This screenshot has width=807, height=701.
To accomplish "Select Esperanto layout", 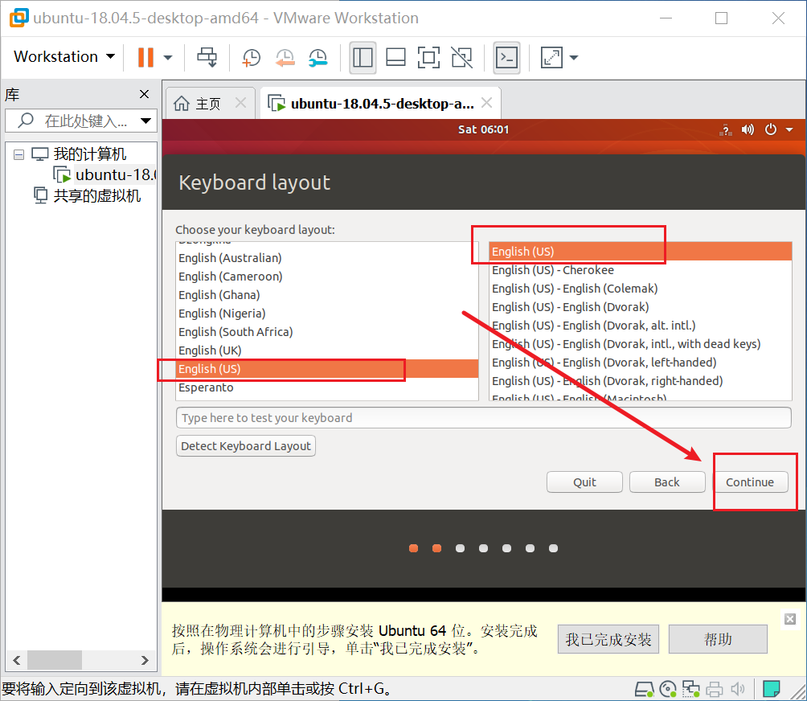I will pyautogui.click(x=327, y=387).
